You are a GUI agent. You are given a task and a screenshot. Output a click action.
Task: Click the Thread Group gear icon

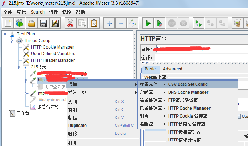[x=19, y=41]
